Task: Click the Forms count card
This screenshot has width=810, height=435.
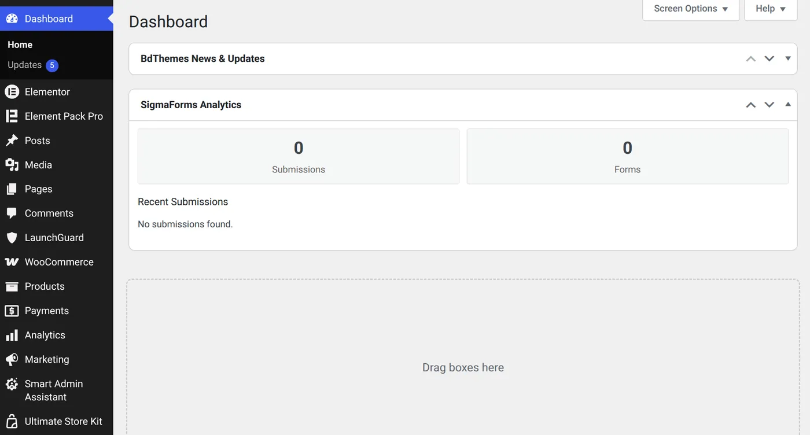Action: tap(627, 156)
